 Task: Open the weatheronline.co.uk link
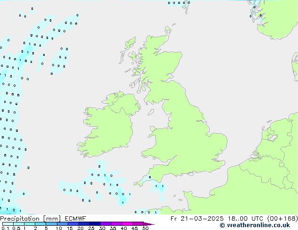click(255, 225)
